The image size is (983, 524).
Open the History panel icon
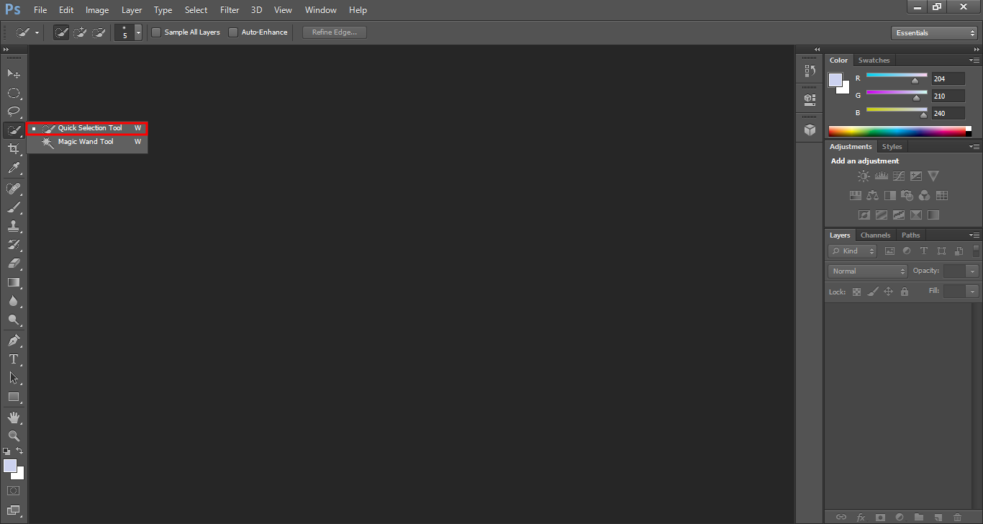click(810, 71)
